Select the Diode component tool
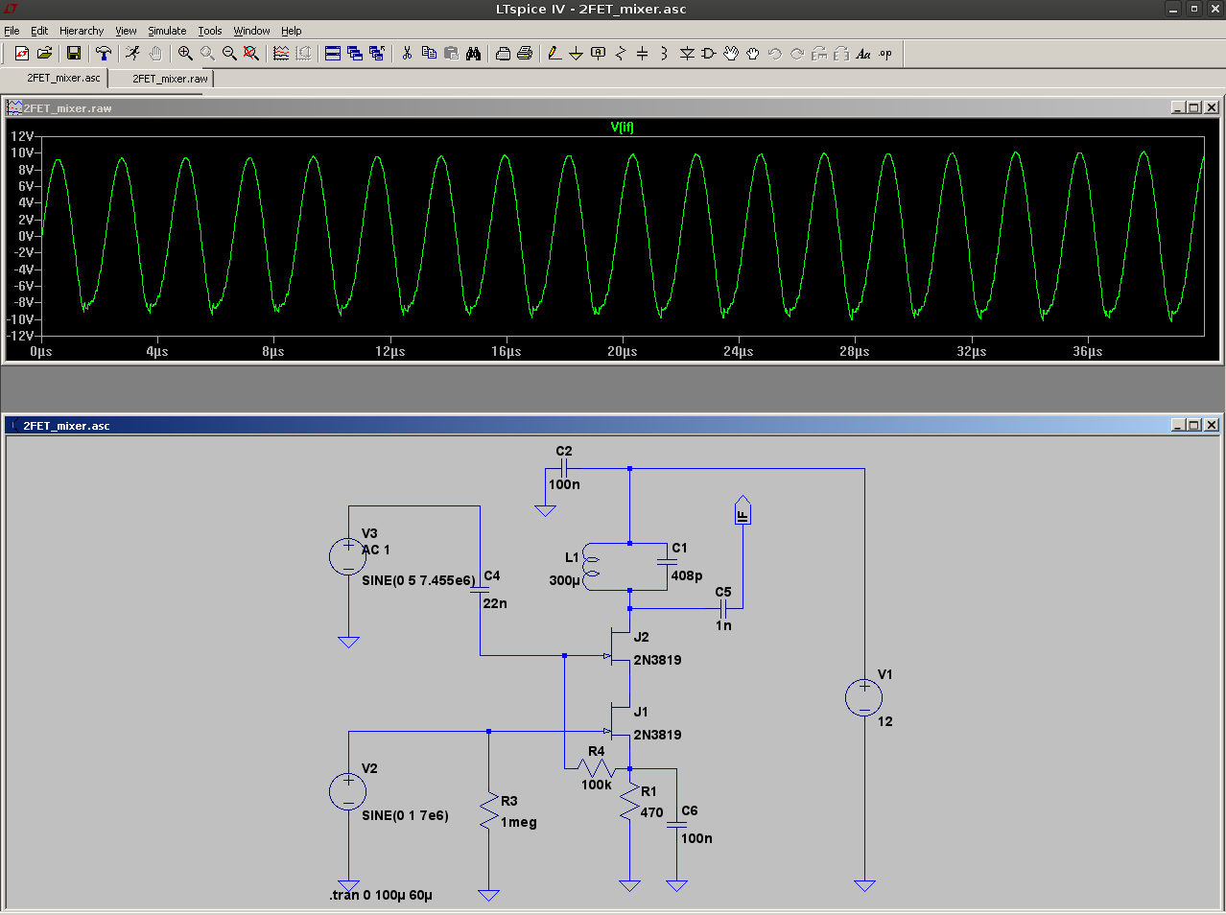This screenshot has width=1226, height=915. (x=687, y=54)
